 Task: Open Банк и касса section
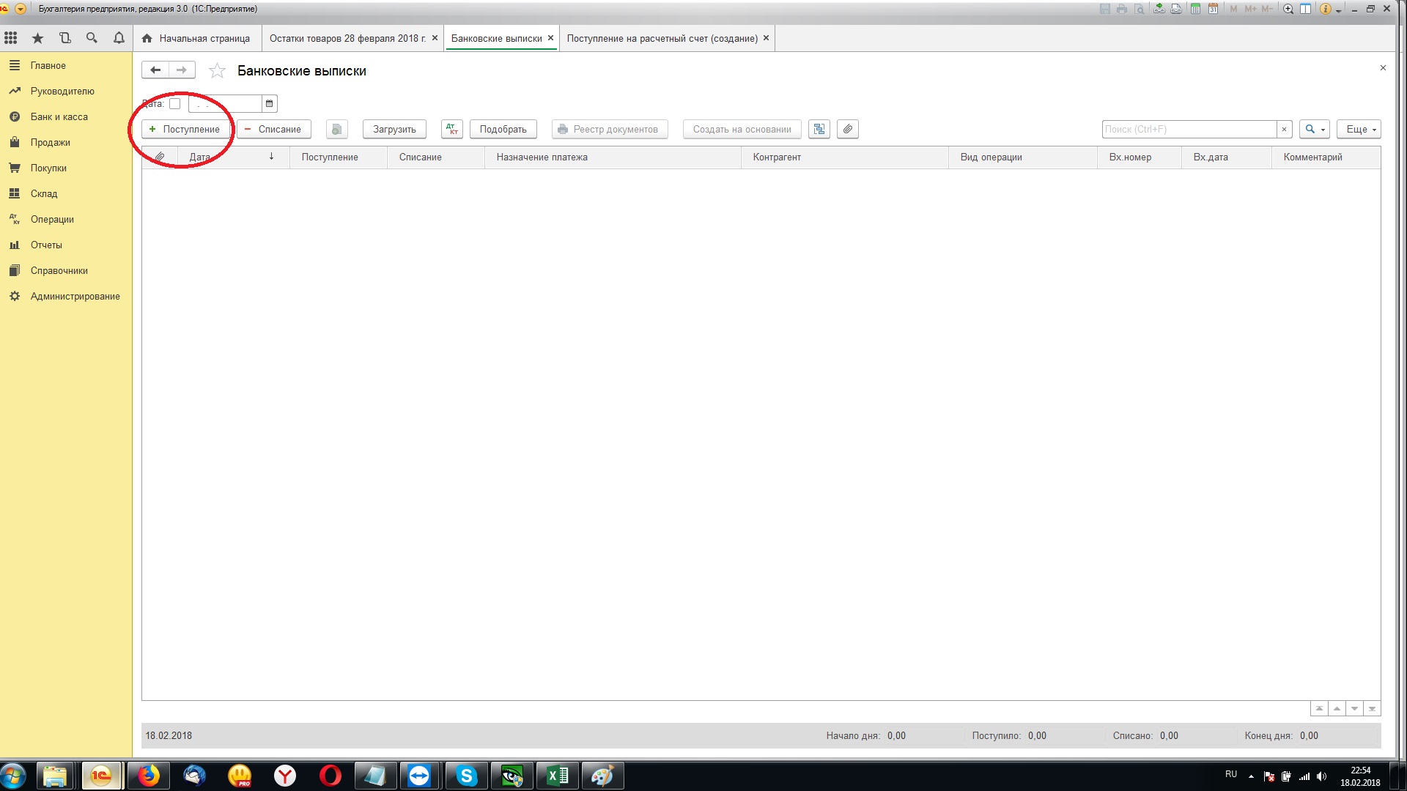(59, 116)
